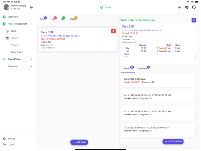Stop Task 300 with red stop button
The image size is (201, 151).
point(113,31)
